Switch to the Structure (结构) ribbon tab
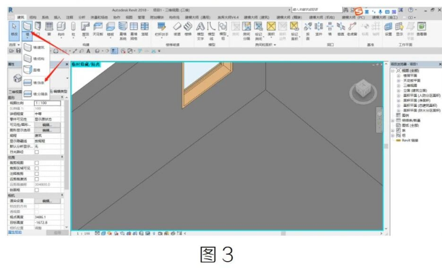This screenshot has height=271, width=442. point(33,17)
